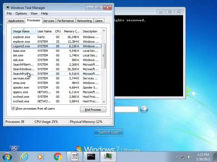
Task: Sort by Memory column header
Action: click(72, 31)
